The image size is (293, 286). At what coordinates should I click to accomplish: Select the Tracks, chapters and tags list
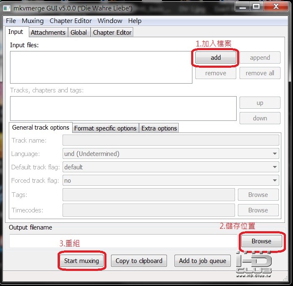pos(123,109)
